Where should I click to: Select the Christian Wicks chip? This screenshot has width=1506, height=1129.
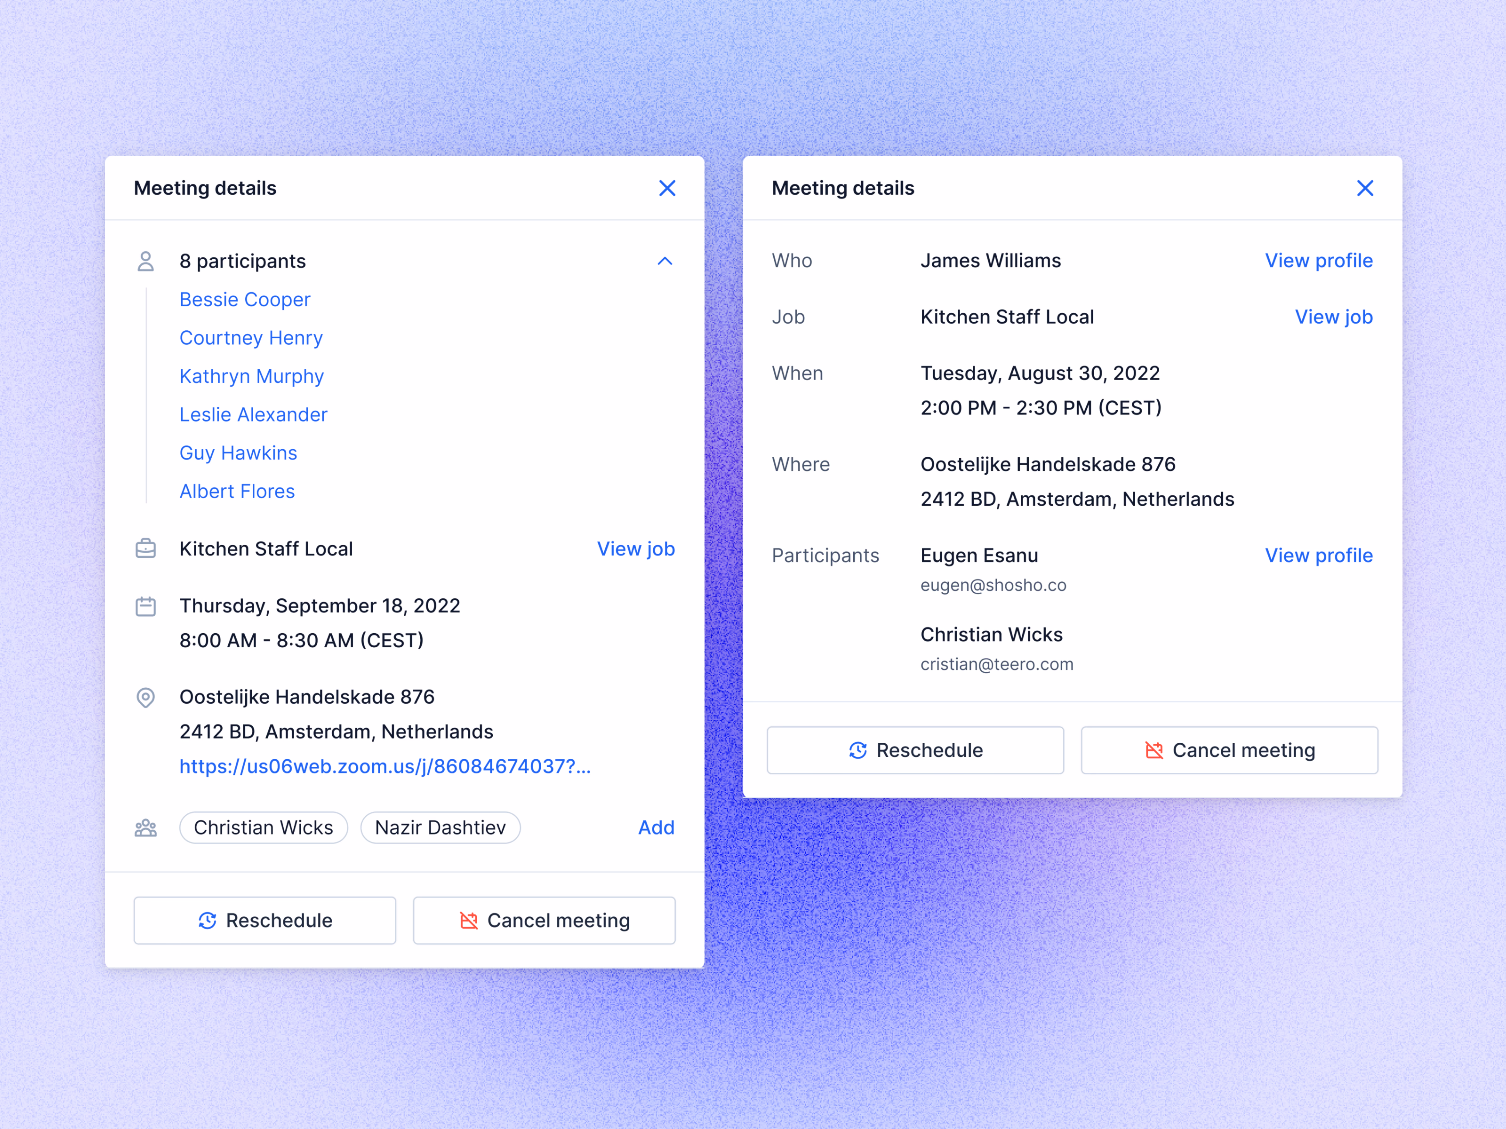(264, 827)
